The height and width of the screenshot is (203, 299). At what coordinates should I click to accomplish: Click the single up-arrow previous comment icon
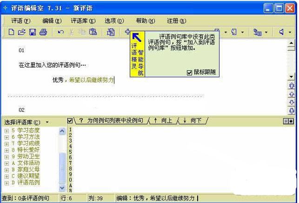[x=292, y=94]
